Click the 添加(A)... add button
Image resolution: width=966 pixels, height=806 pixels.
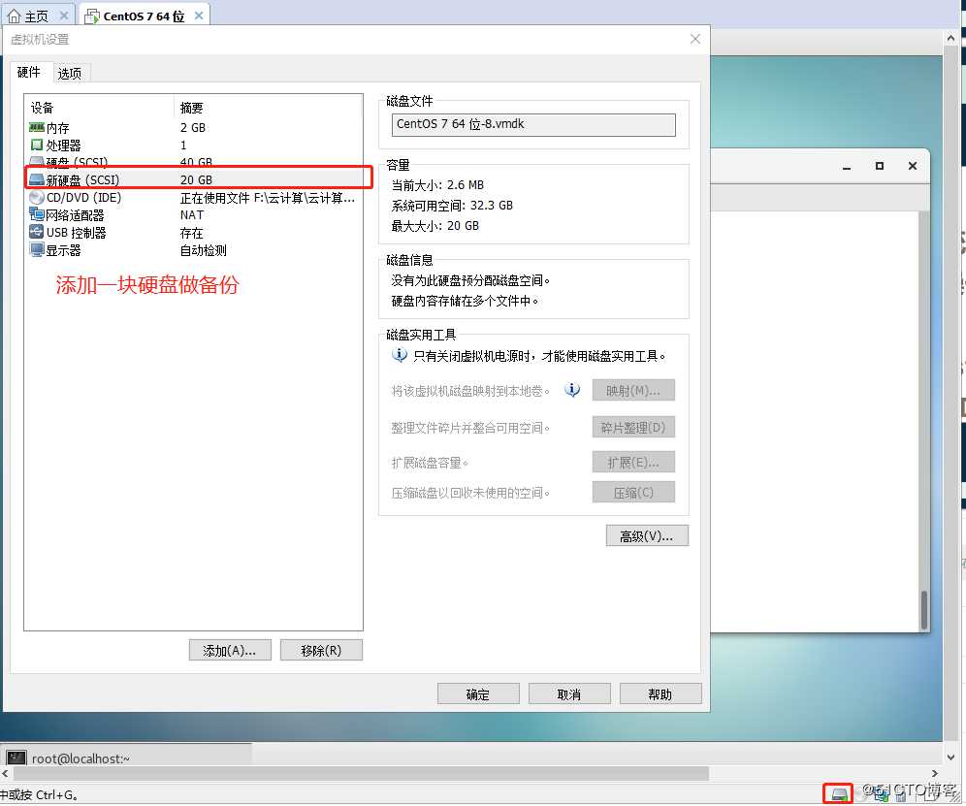[x=230, y=650]
